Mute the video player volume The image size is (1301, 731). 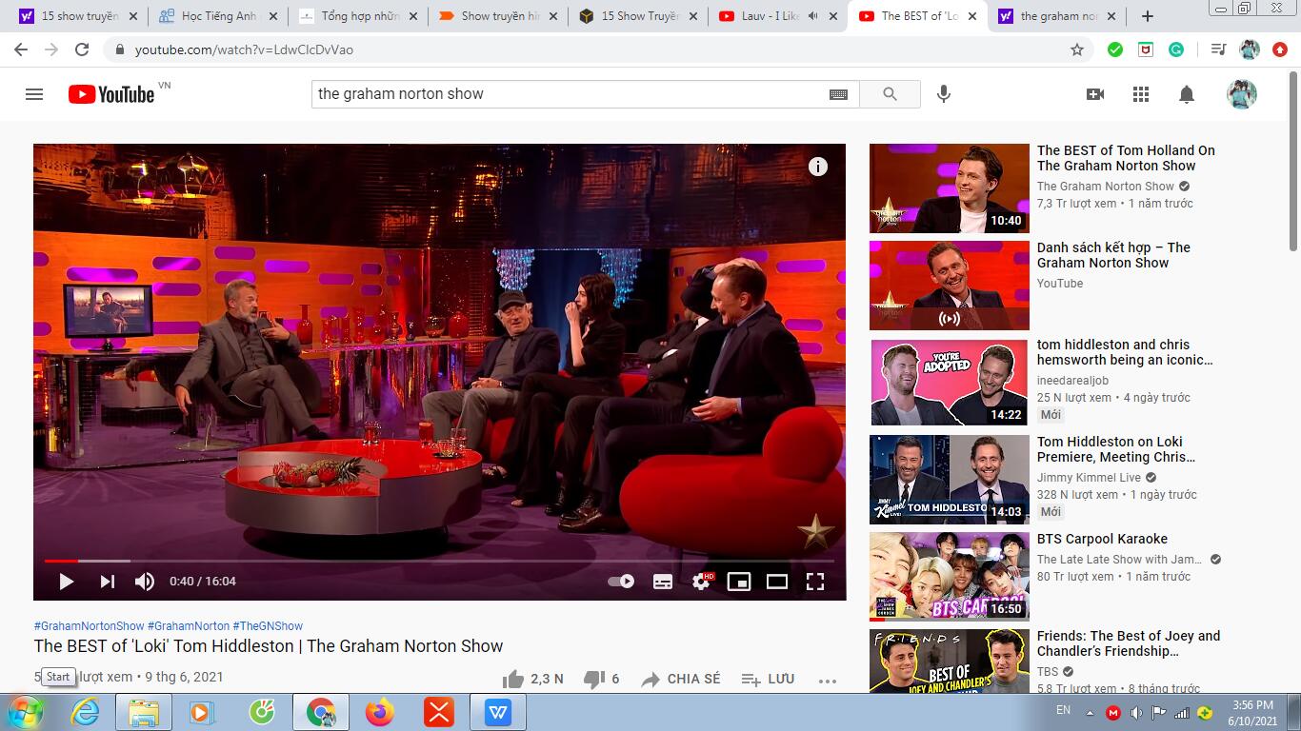145,581
